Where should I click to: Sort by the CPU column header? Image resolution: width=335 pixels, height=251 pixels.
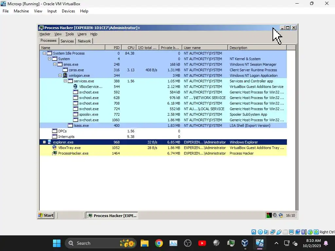(x=129, y=48)
